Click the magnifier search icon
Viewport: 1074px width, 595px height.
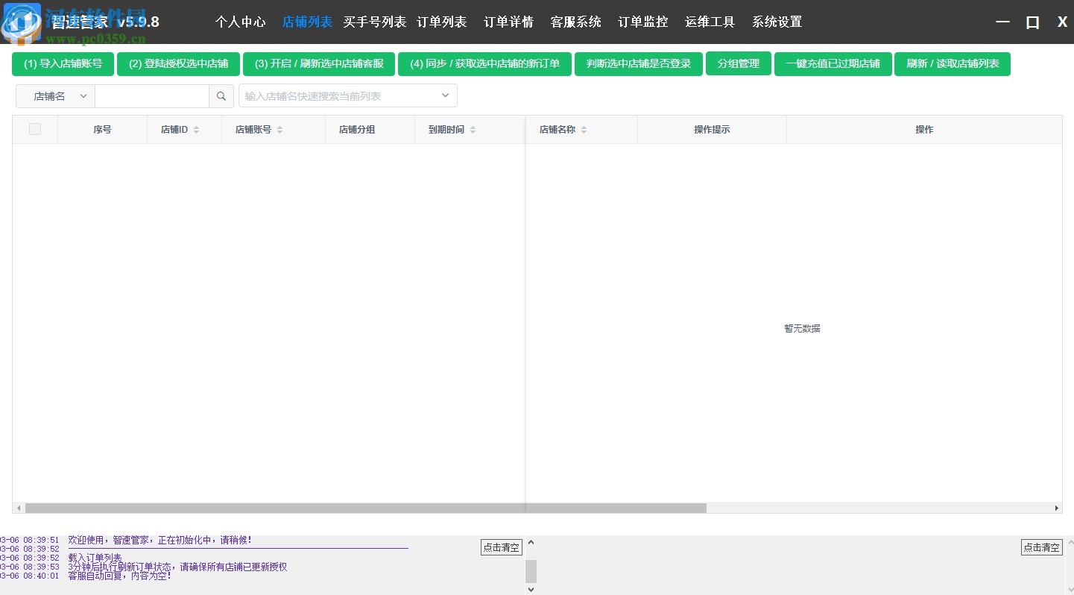pos(221,96)
